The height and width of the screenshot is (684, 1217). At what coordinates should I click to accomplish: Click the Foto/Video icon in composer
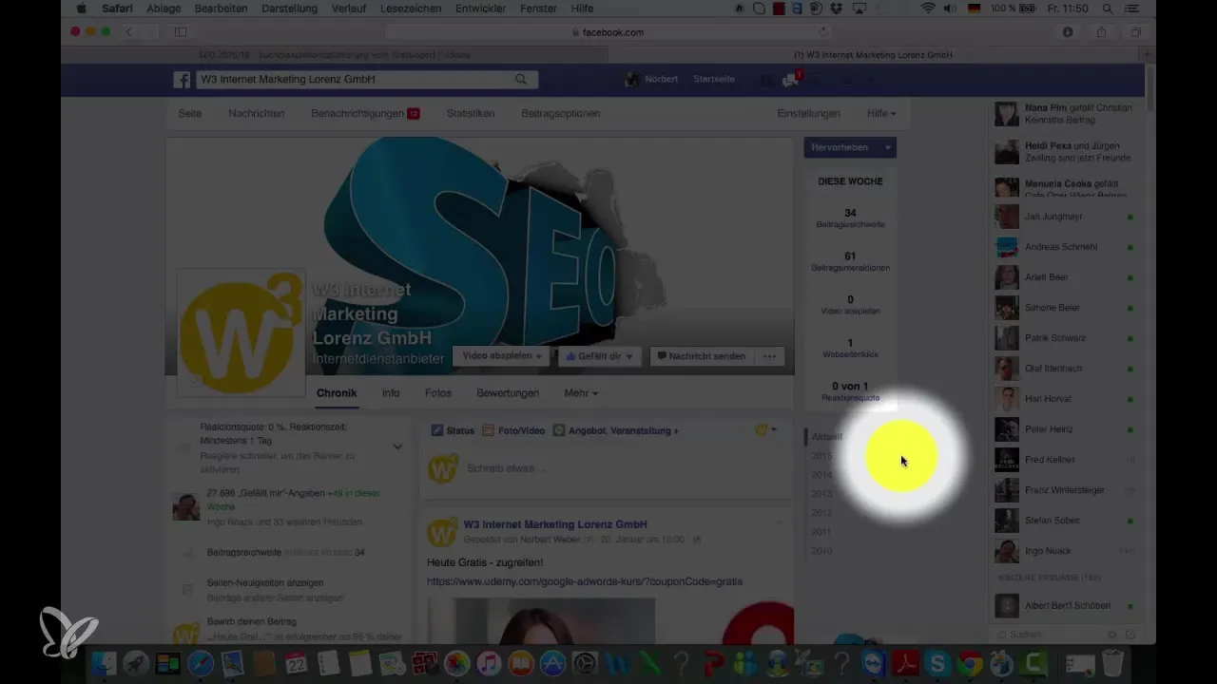(x=489, y=430)
